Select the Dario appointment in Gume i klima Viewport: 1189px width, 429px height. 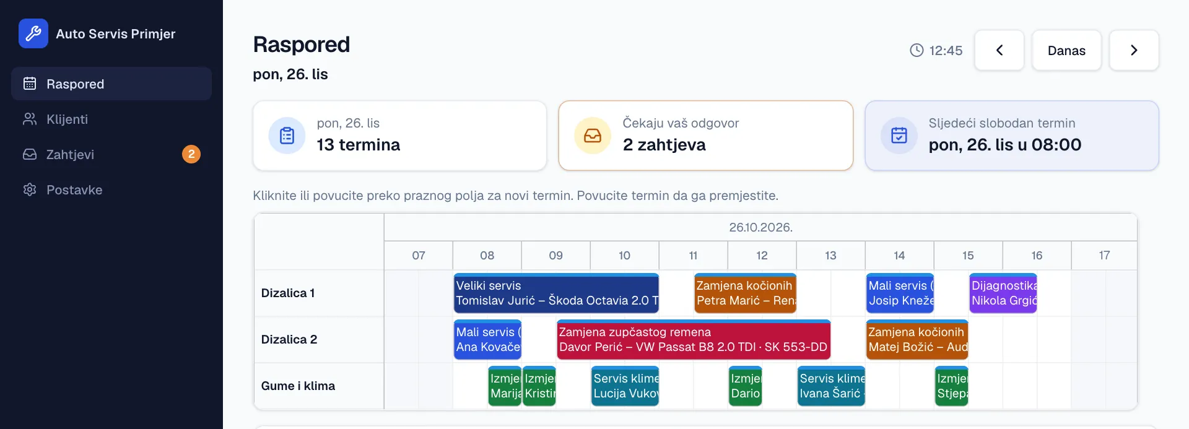pos(746,386)
